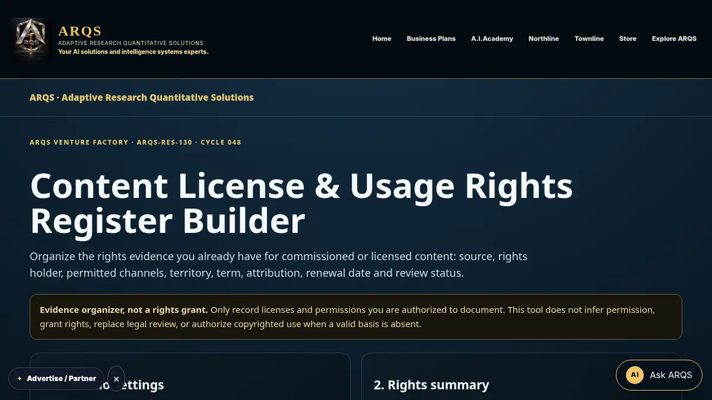712x400 pixels.
Task: Open the Home menu item
Action: [382, 39]
